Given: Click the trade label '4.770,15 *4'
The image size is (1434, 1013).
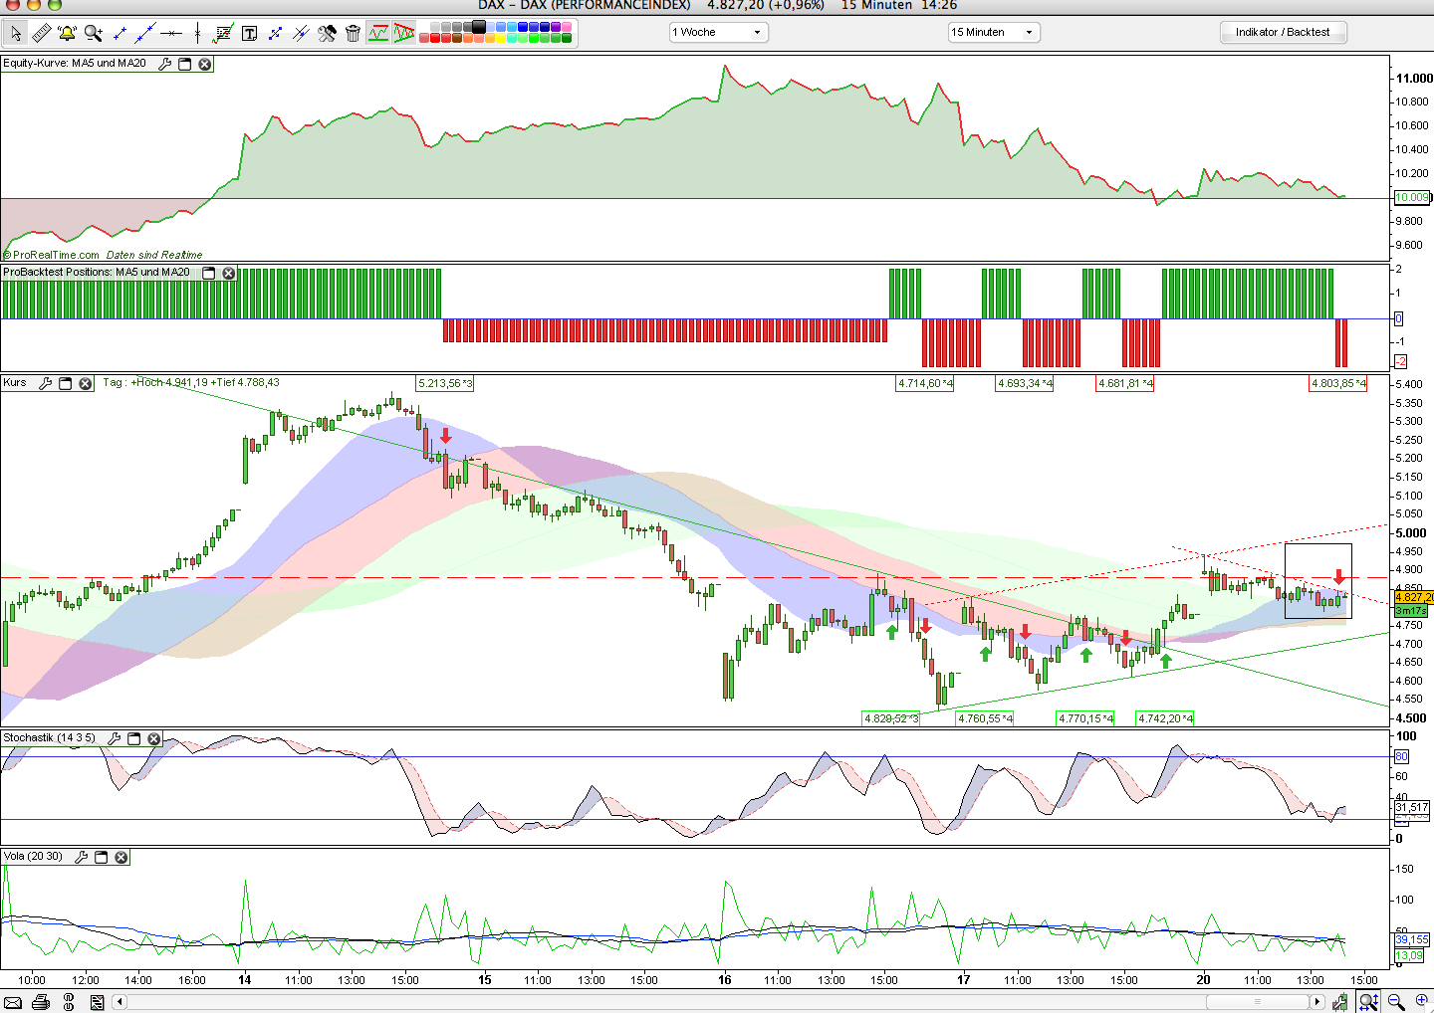Looking at the screenshot, I should pos(1085,718).
